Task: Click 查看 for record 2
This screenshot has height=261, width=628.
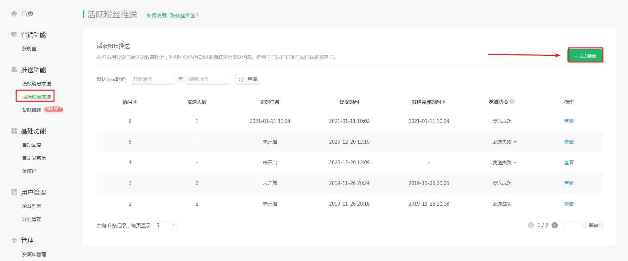Action: tap(569, 204)
